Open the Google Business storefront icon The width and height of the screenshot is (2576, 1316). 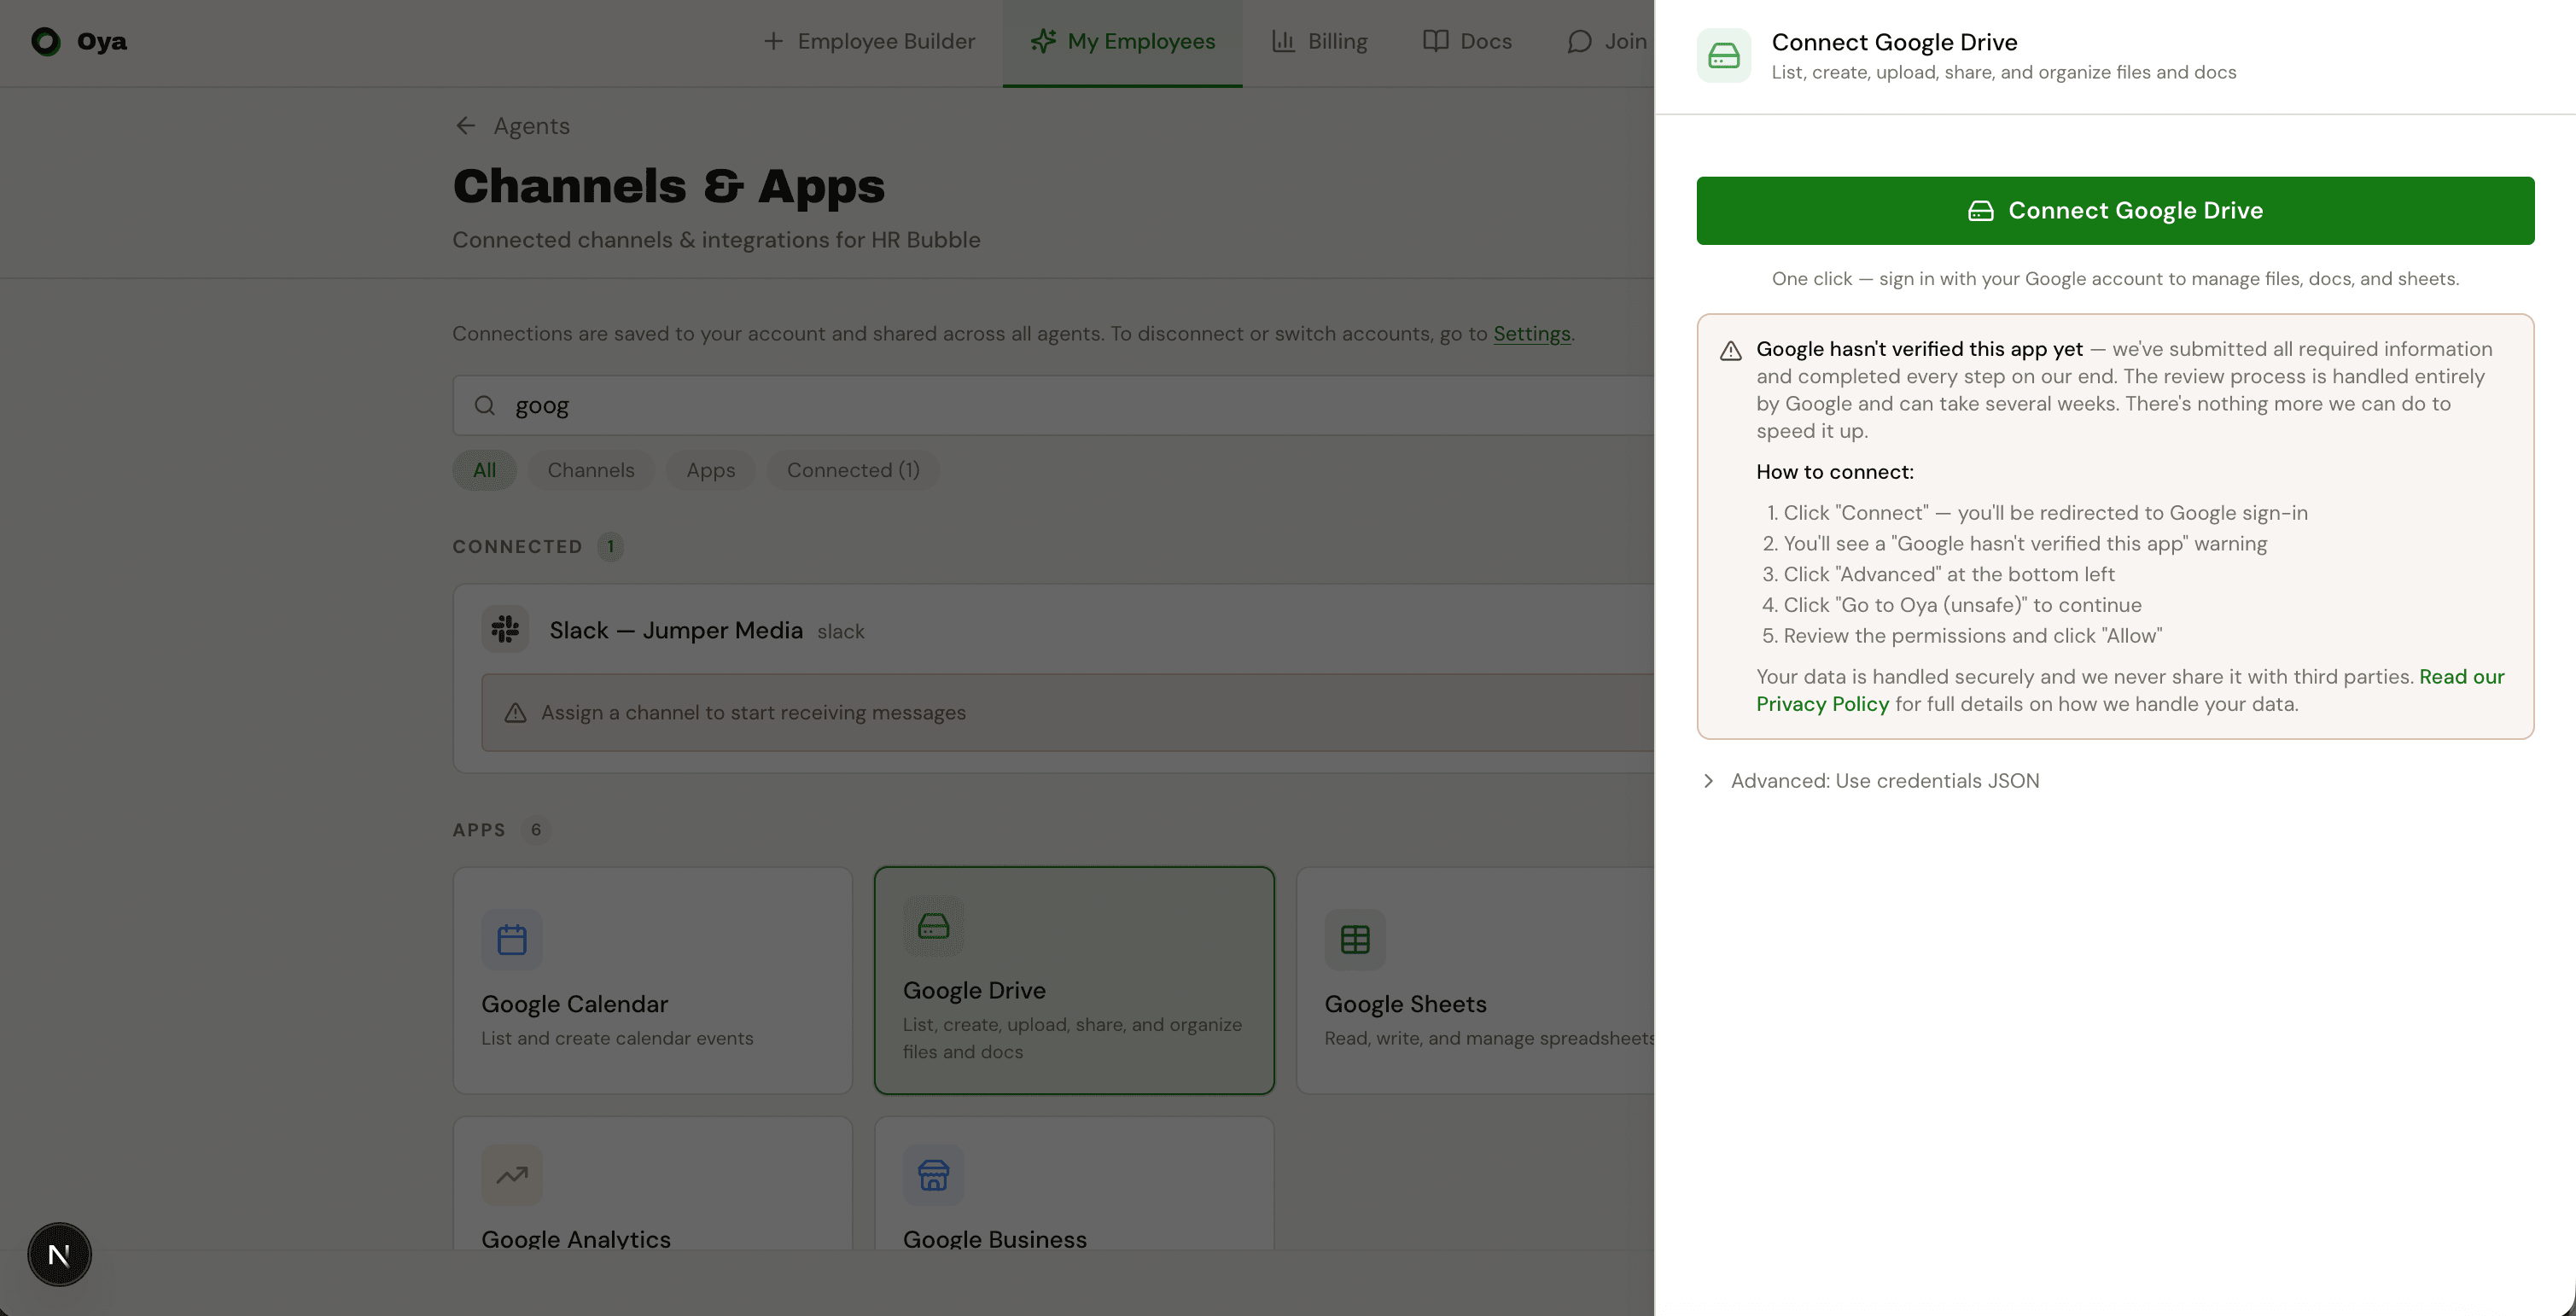click(933, 1175)
